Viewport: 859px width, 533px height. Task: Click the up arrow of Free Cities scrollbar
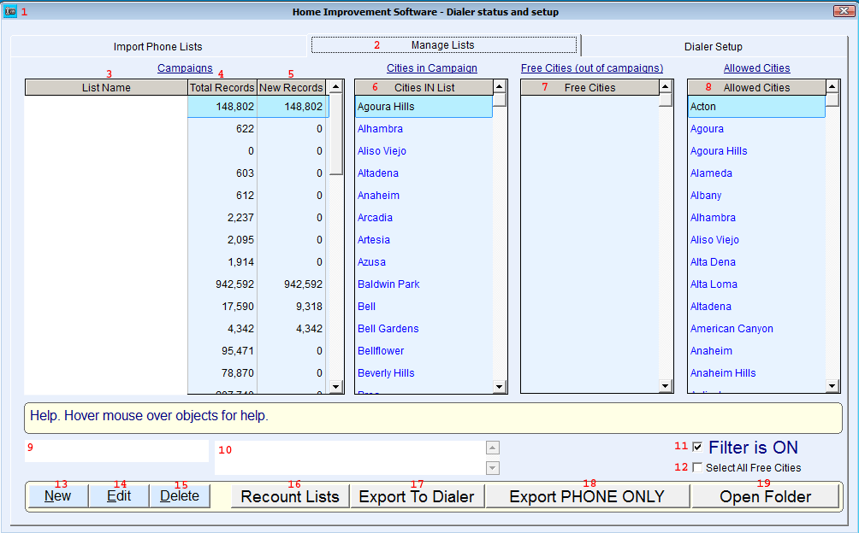point(665,86)
